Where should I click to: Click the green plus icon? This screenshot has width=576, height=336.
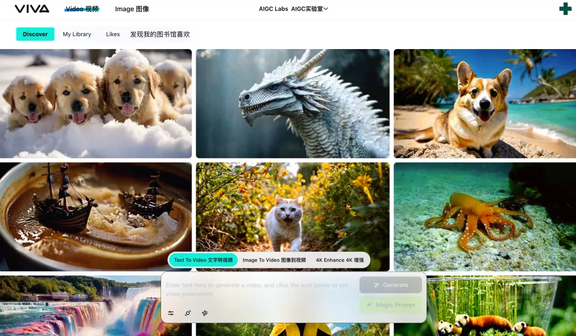coord(565,9)
